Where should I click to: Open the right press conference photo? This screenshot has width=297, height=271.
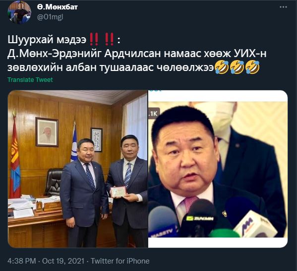pyautogui.click(x=218, y=169)
